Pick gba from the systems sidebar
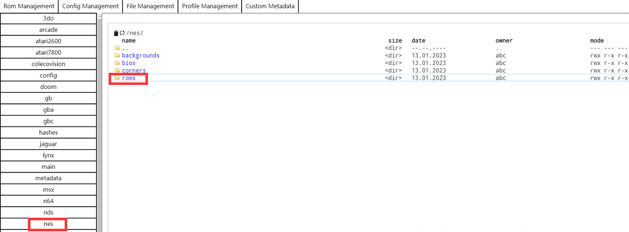629x232 pixels. (x=48, y=110)
